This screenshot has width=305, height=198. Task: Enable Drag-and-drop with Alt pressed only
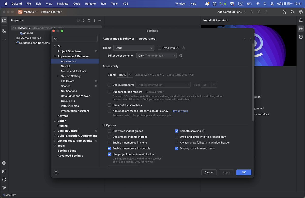pyautogui.click(x=177, y=137)
